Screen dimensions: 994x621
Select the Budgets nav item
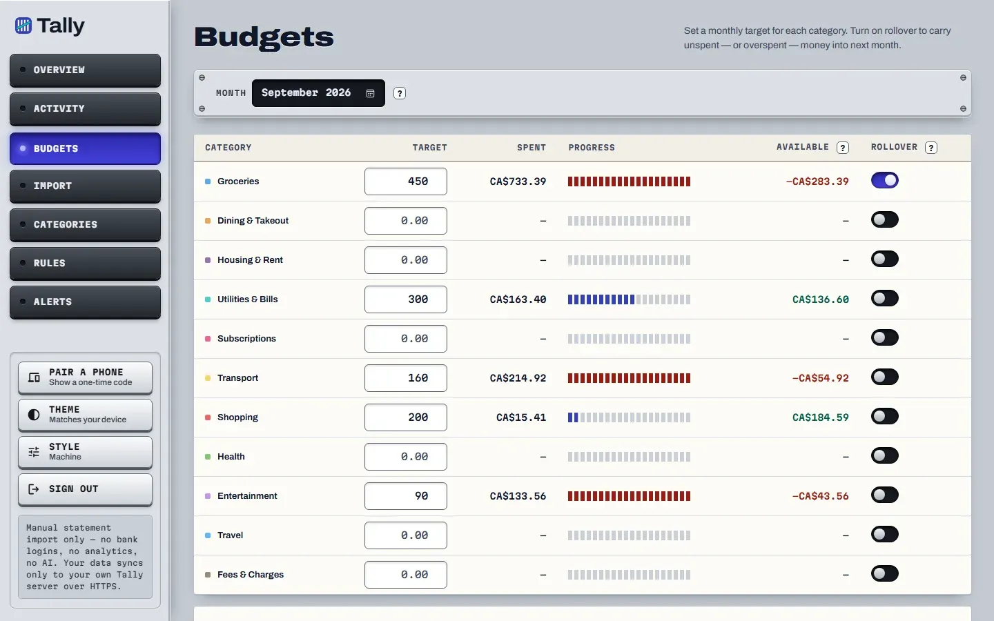pyautogui.click(x=85, y=148)
